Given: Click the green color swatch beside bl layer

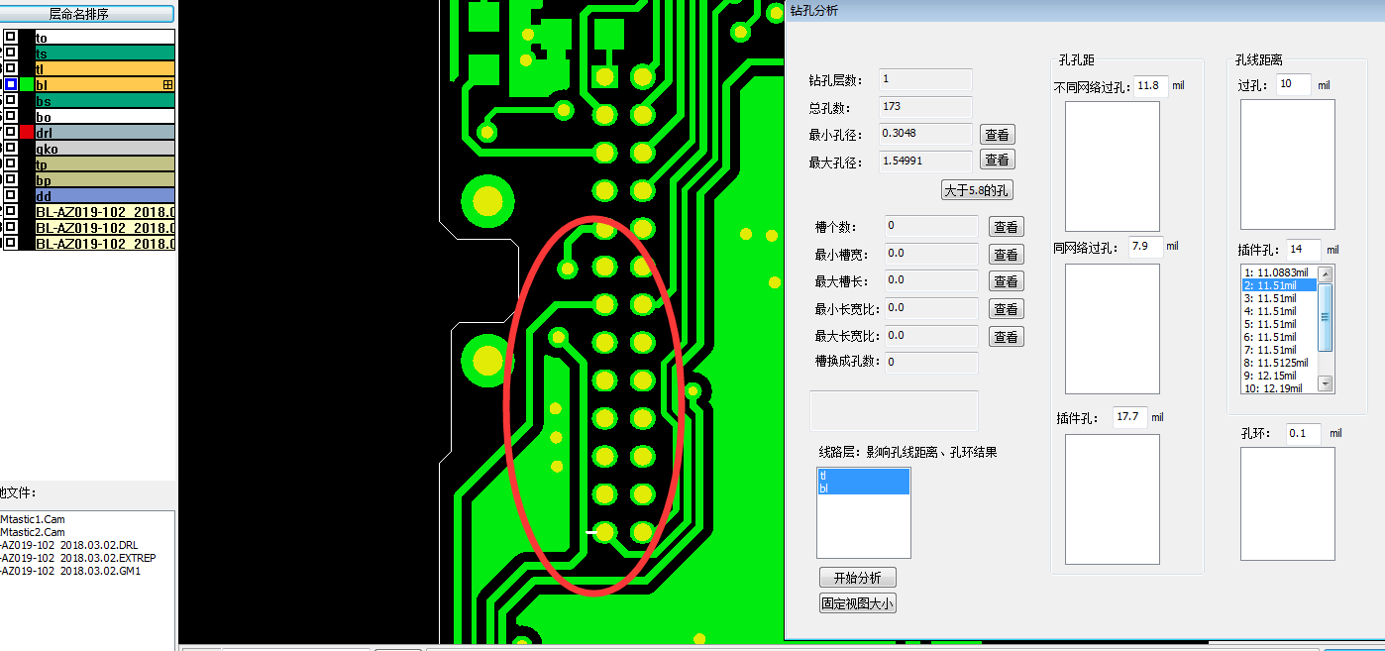Looking at the screenshot, I should coord(27,85).
